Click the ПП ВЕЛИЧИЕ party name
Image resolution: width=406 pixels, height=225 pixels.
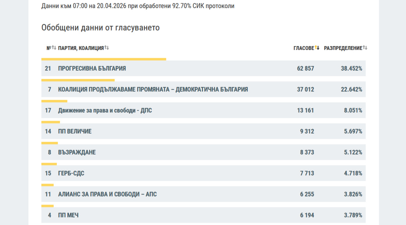coord(74,132)
